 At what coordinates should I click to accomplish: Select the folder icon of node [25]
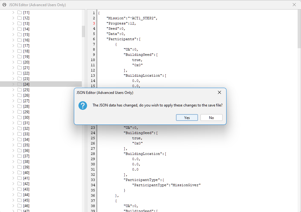coord(20,90)
